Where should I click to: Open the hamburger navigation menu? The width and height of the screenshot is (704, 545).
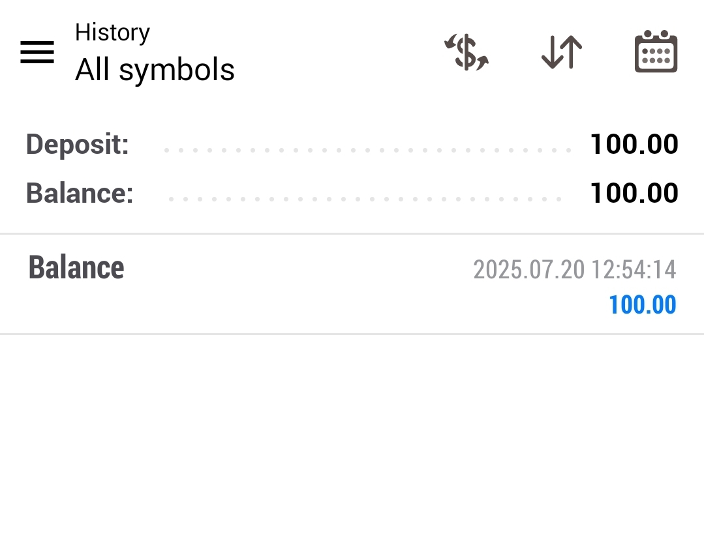[x=37, y=52]
